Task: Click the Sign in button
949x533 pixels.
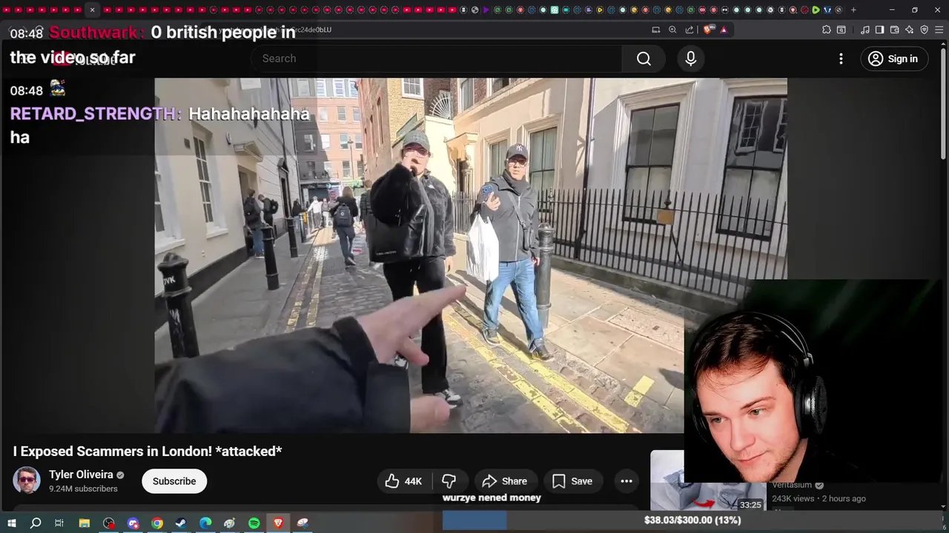Action: 894,58
